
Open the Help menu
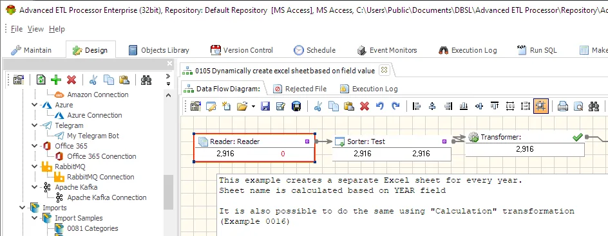point(57,29)
